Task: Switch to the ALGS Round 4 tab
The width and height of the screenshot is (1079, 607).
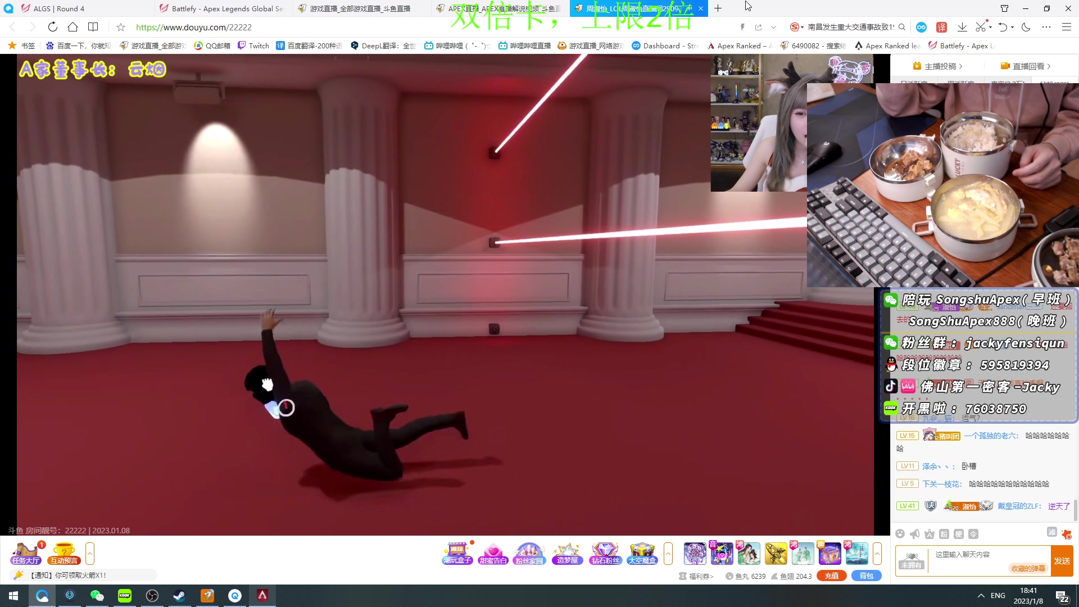Action: tap(59, 8)
